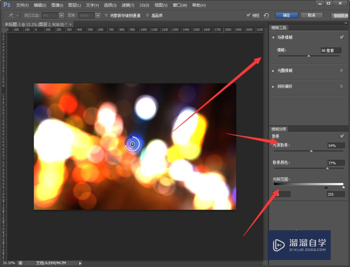Open the 滤镜(T) menu
Viewport: 350px width, 267px height.
[128, 5]
